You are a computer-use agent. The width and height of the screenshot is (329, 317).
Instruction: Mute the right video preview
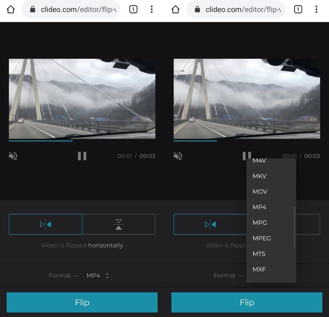click(x=178, y=156)
